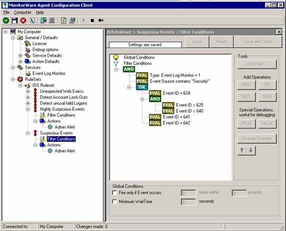Click the funnel Filter Conditions icon
The width and height of the screenshot is (286, 231).
[116, 64]
